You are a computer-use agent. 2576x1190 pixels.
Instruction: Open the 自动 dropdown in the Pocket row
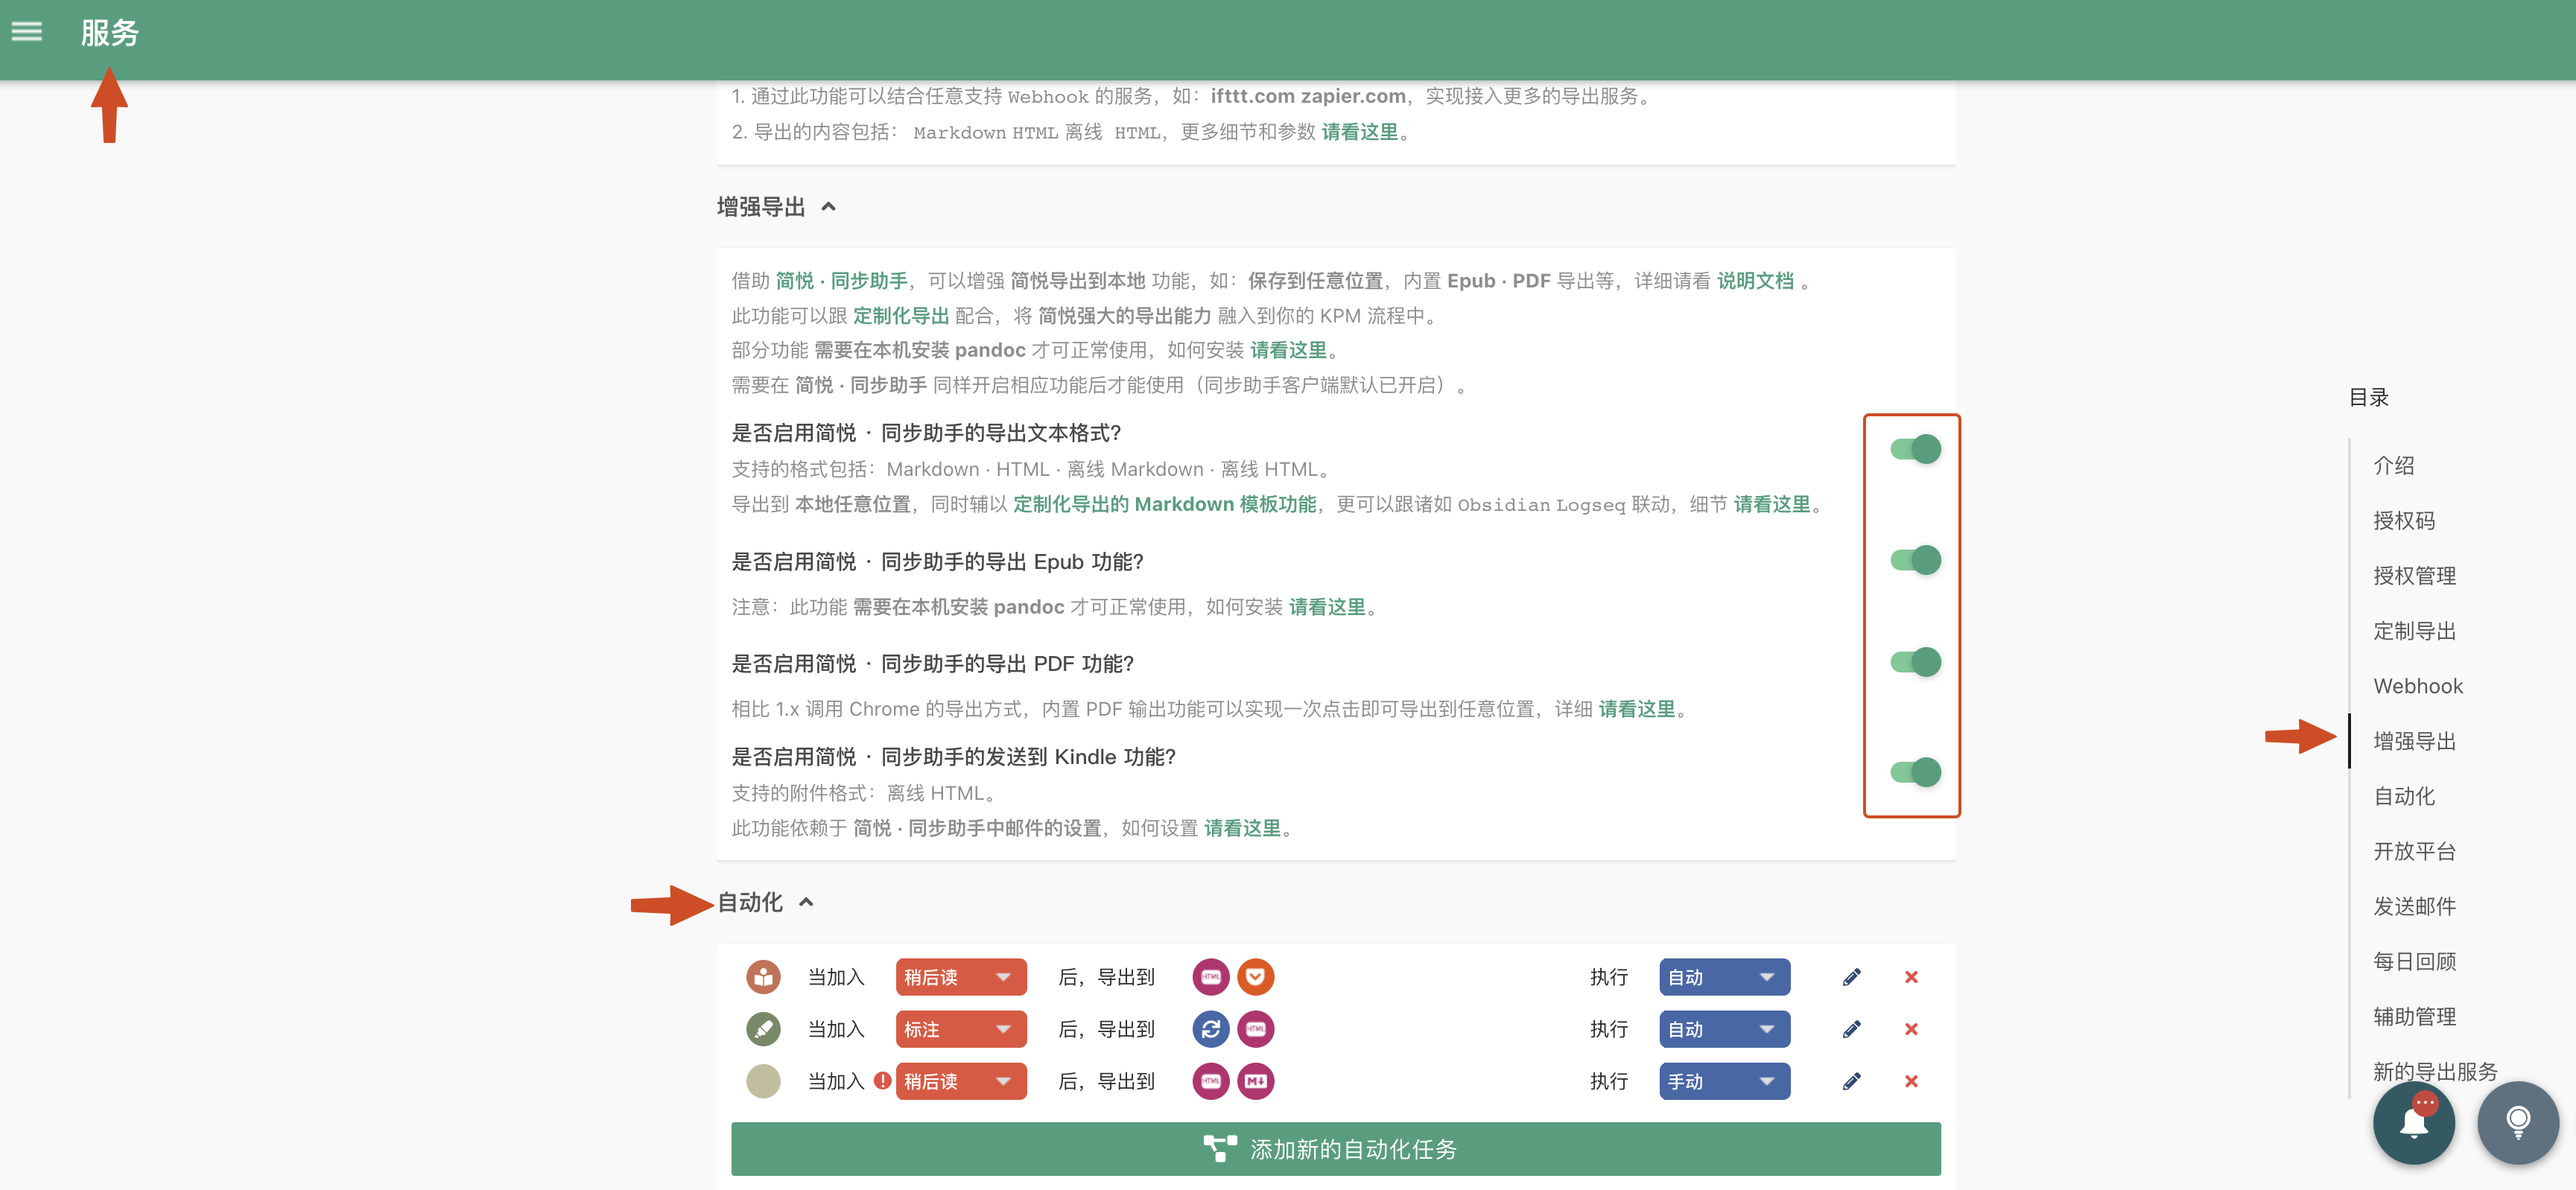[1724, 977]
